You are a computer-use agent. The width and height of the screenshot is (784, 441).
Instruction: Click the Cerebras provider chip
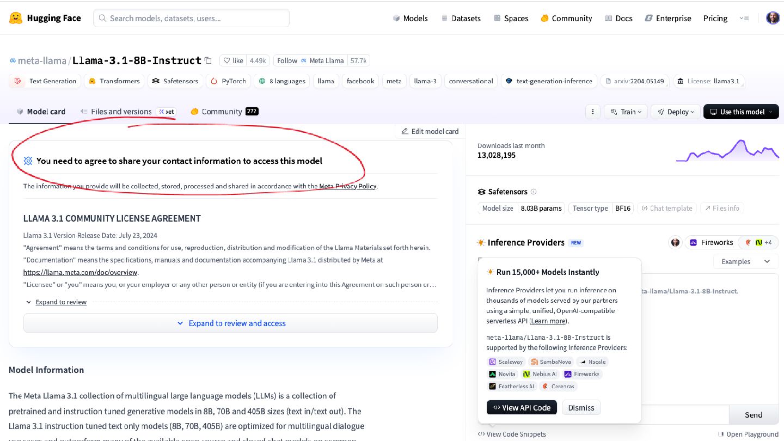click(559, 386)
